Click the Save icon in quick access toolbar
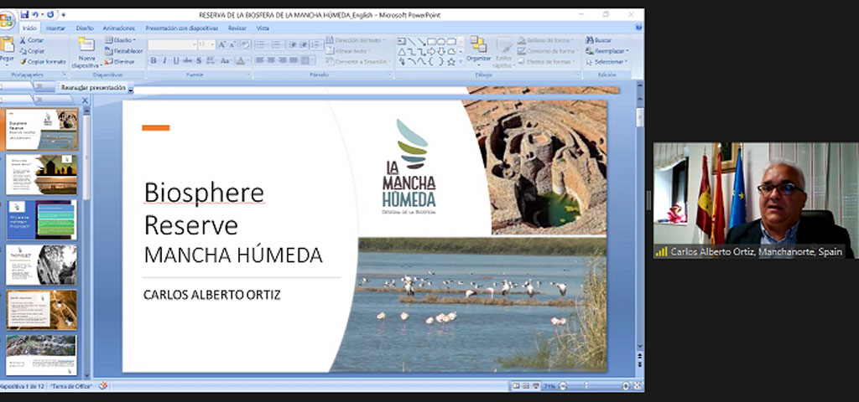 pos(25,15)
